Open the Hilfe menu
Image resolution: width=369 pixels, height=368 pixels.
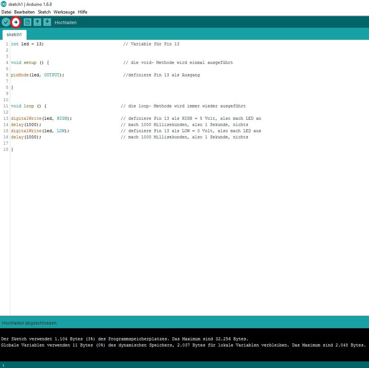pyautogui.click(x=83, y=12)
